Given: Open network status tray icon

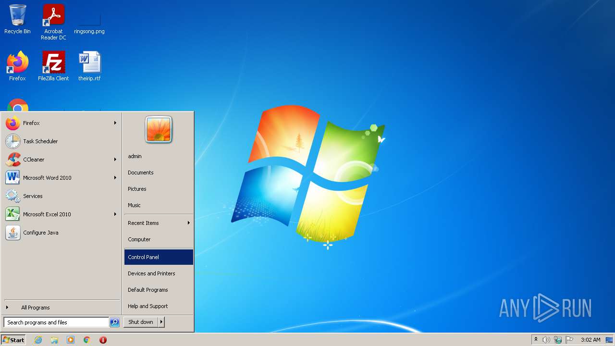Looking at the screenshot, I should point(558,340).
